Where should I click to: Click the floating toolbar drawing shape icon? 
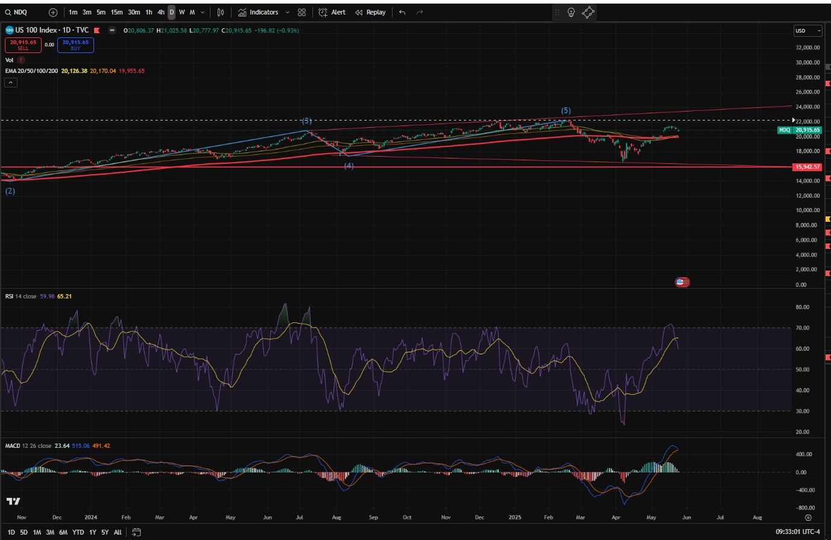(x=588, y=12)
